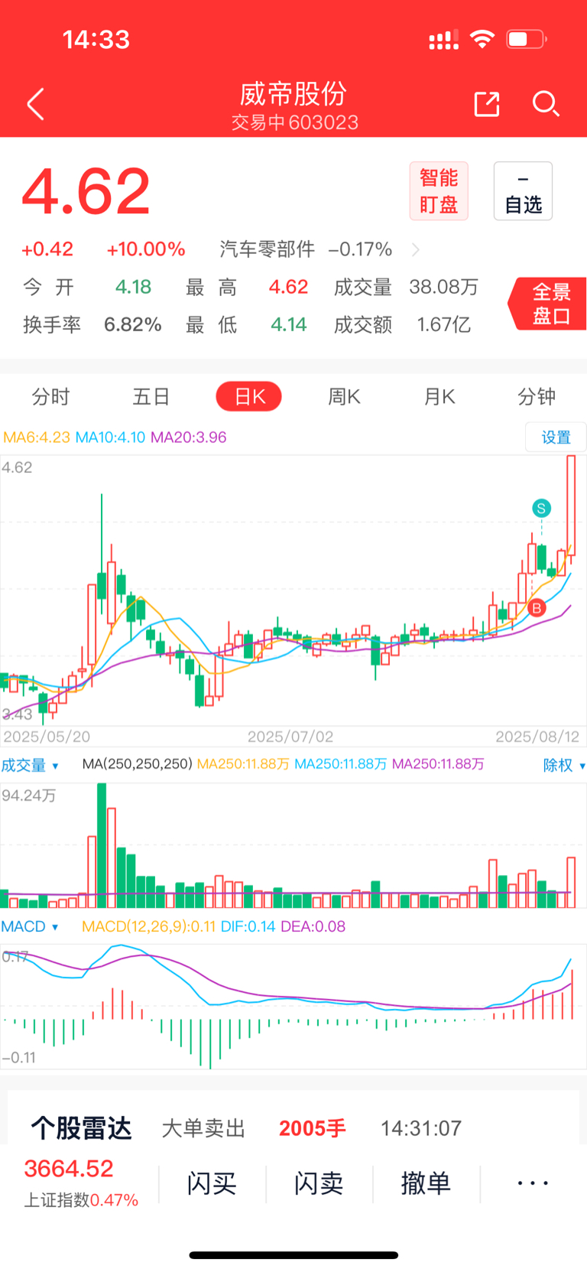Open MACD indicator dropdown
Screen dimensions: 587x1272
(x=30, y=926)
